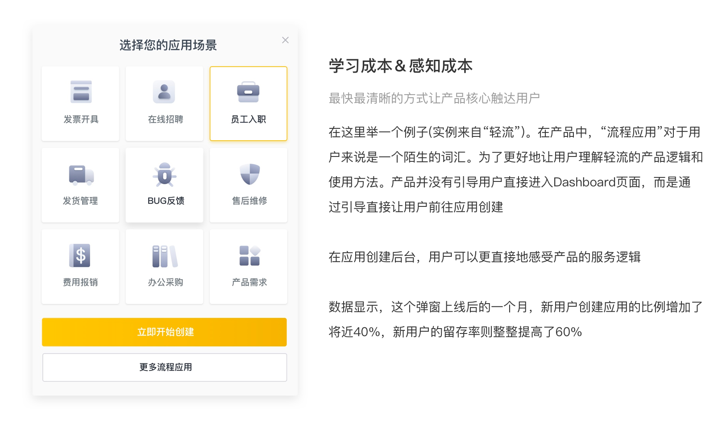Click the briefcase icon for 员工入职
Viewport: 714px width, 428px height.
248,92
